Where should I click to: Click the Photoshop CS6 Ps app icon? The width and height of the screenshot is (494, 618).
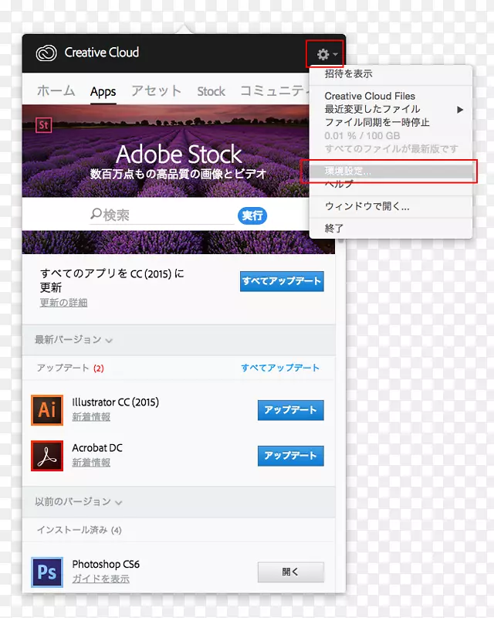coord(47,572)
